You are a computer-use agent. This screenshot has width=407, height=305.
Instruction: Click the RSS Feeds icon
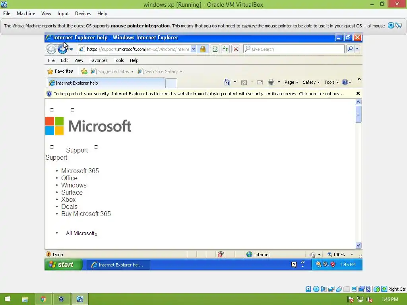pyautogui.click(x=244, y=83)
